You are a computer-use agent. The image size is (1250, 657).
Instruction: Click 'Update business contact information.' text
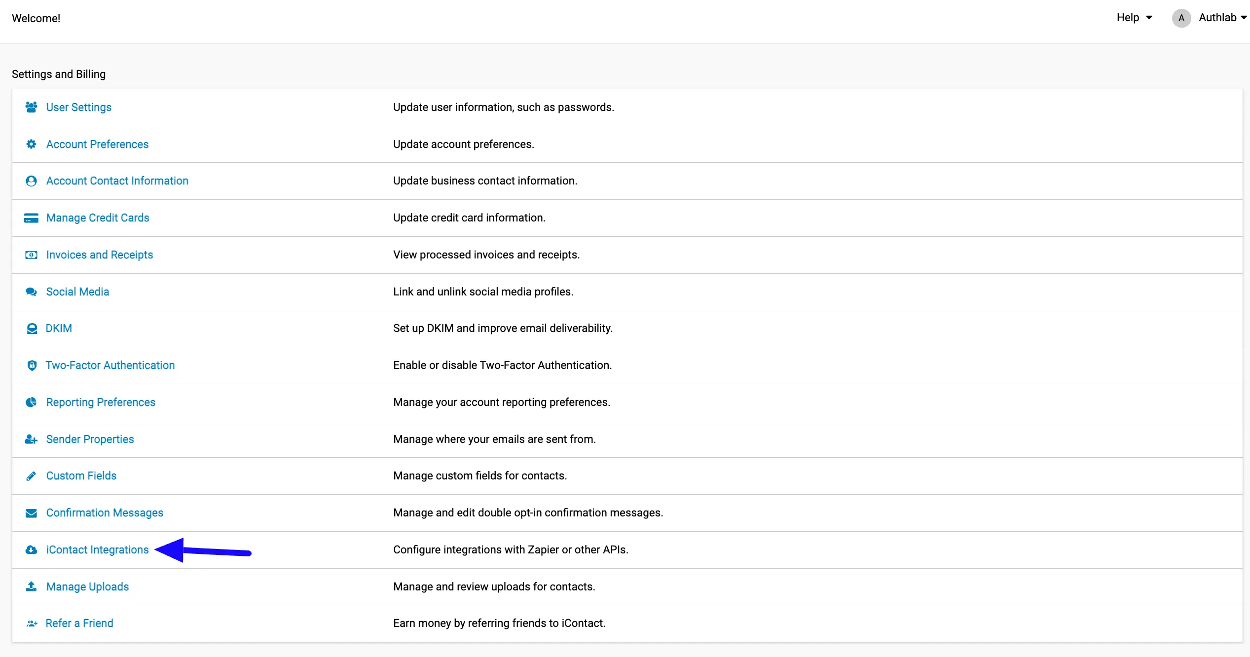485,181
